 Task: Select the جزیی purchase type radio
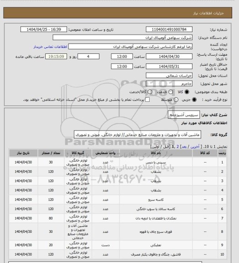click(x=194, y=100)
